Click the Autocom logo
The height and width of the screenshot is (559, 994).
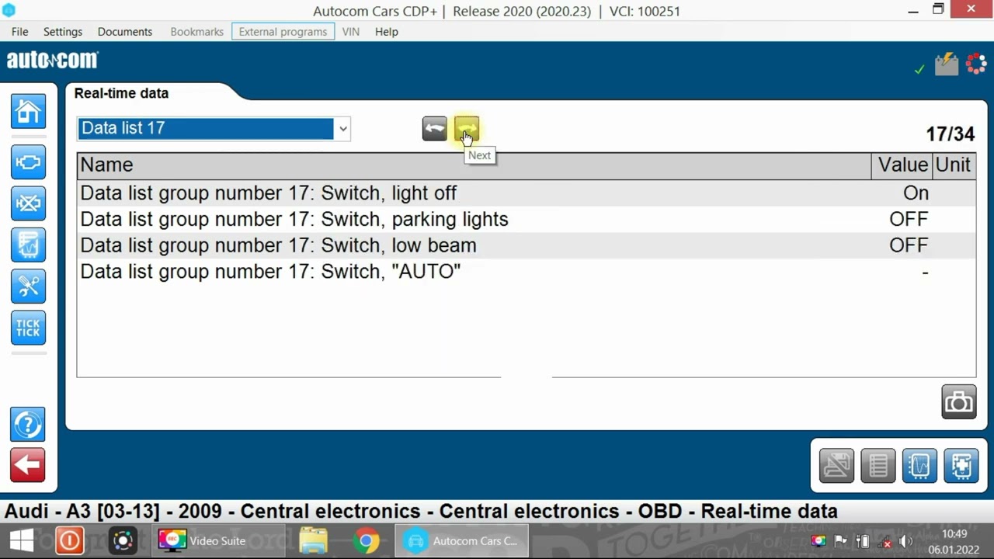pos(53,60)
